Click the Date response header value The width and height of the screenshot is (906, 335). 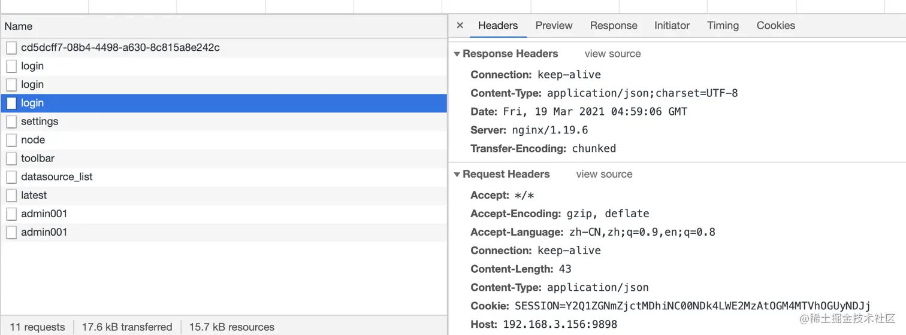pos(595,112)
